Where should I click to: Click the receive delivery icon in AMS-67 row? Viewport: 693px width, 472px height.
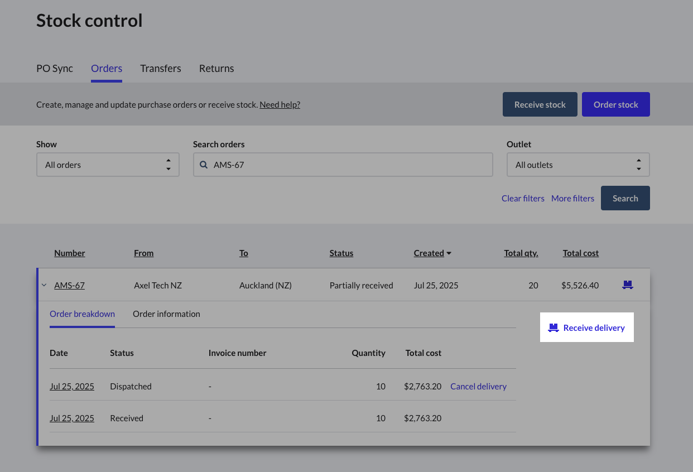click(x=628, y=285)
